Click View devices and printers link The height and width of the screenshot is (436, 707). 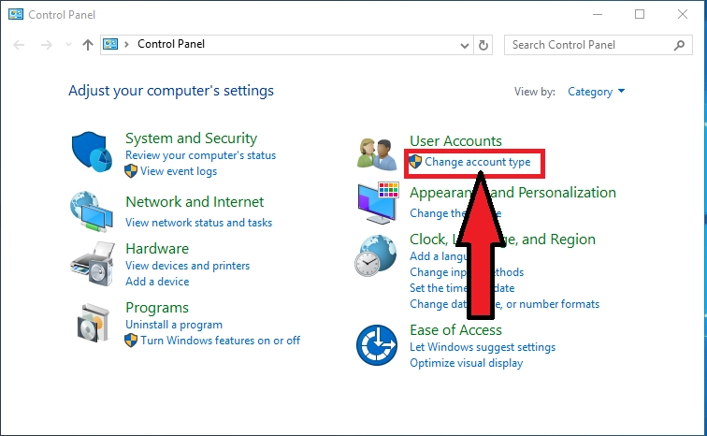[187, 266]
